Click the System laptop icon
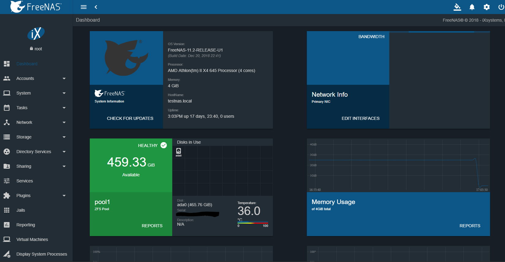This screenshot has width=505, height=262. click(x=7, y=93)
